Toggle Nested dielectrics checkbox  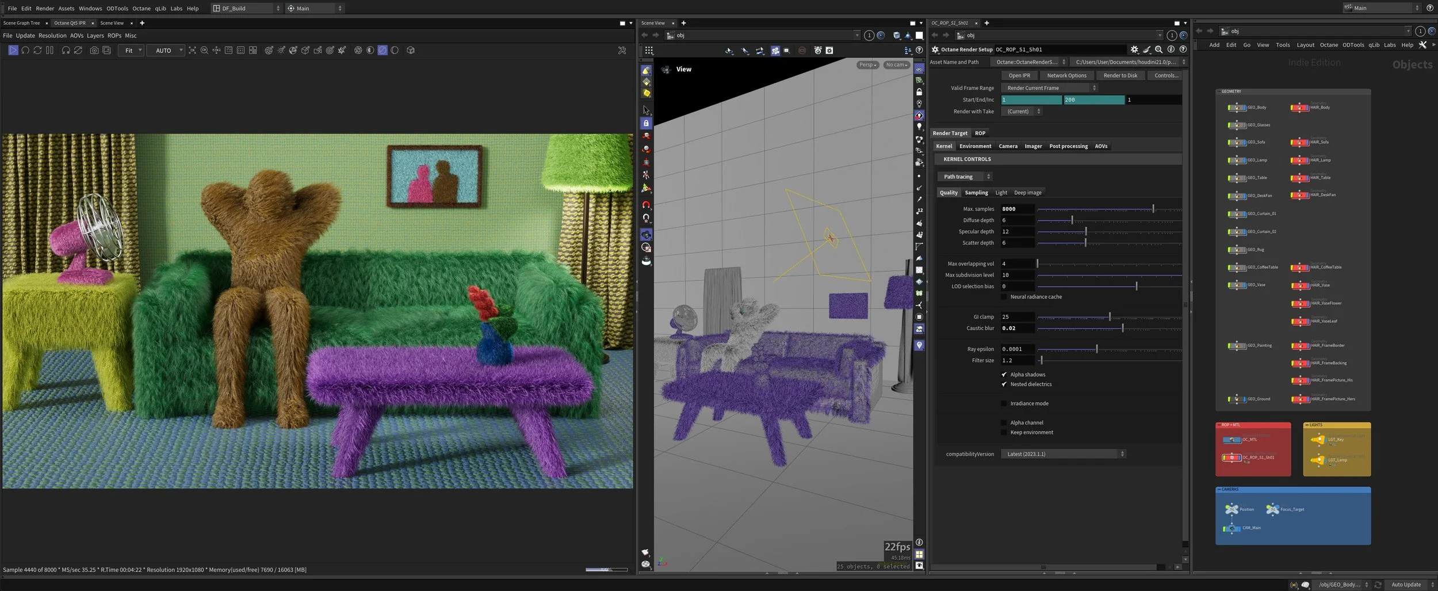click(x=1004, y=384)
